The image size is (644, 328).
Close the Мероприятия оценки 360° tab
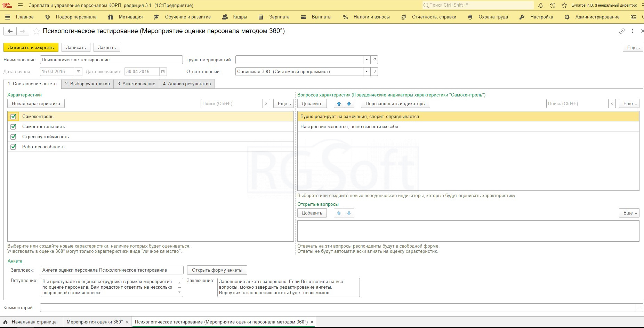coord(127,322)
